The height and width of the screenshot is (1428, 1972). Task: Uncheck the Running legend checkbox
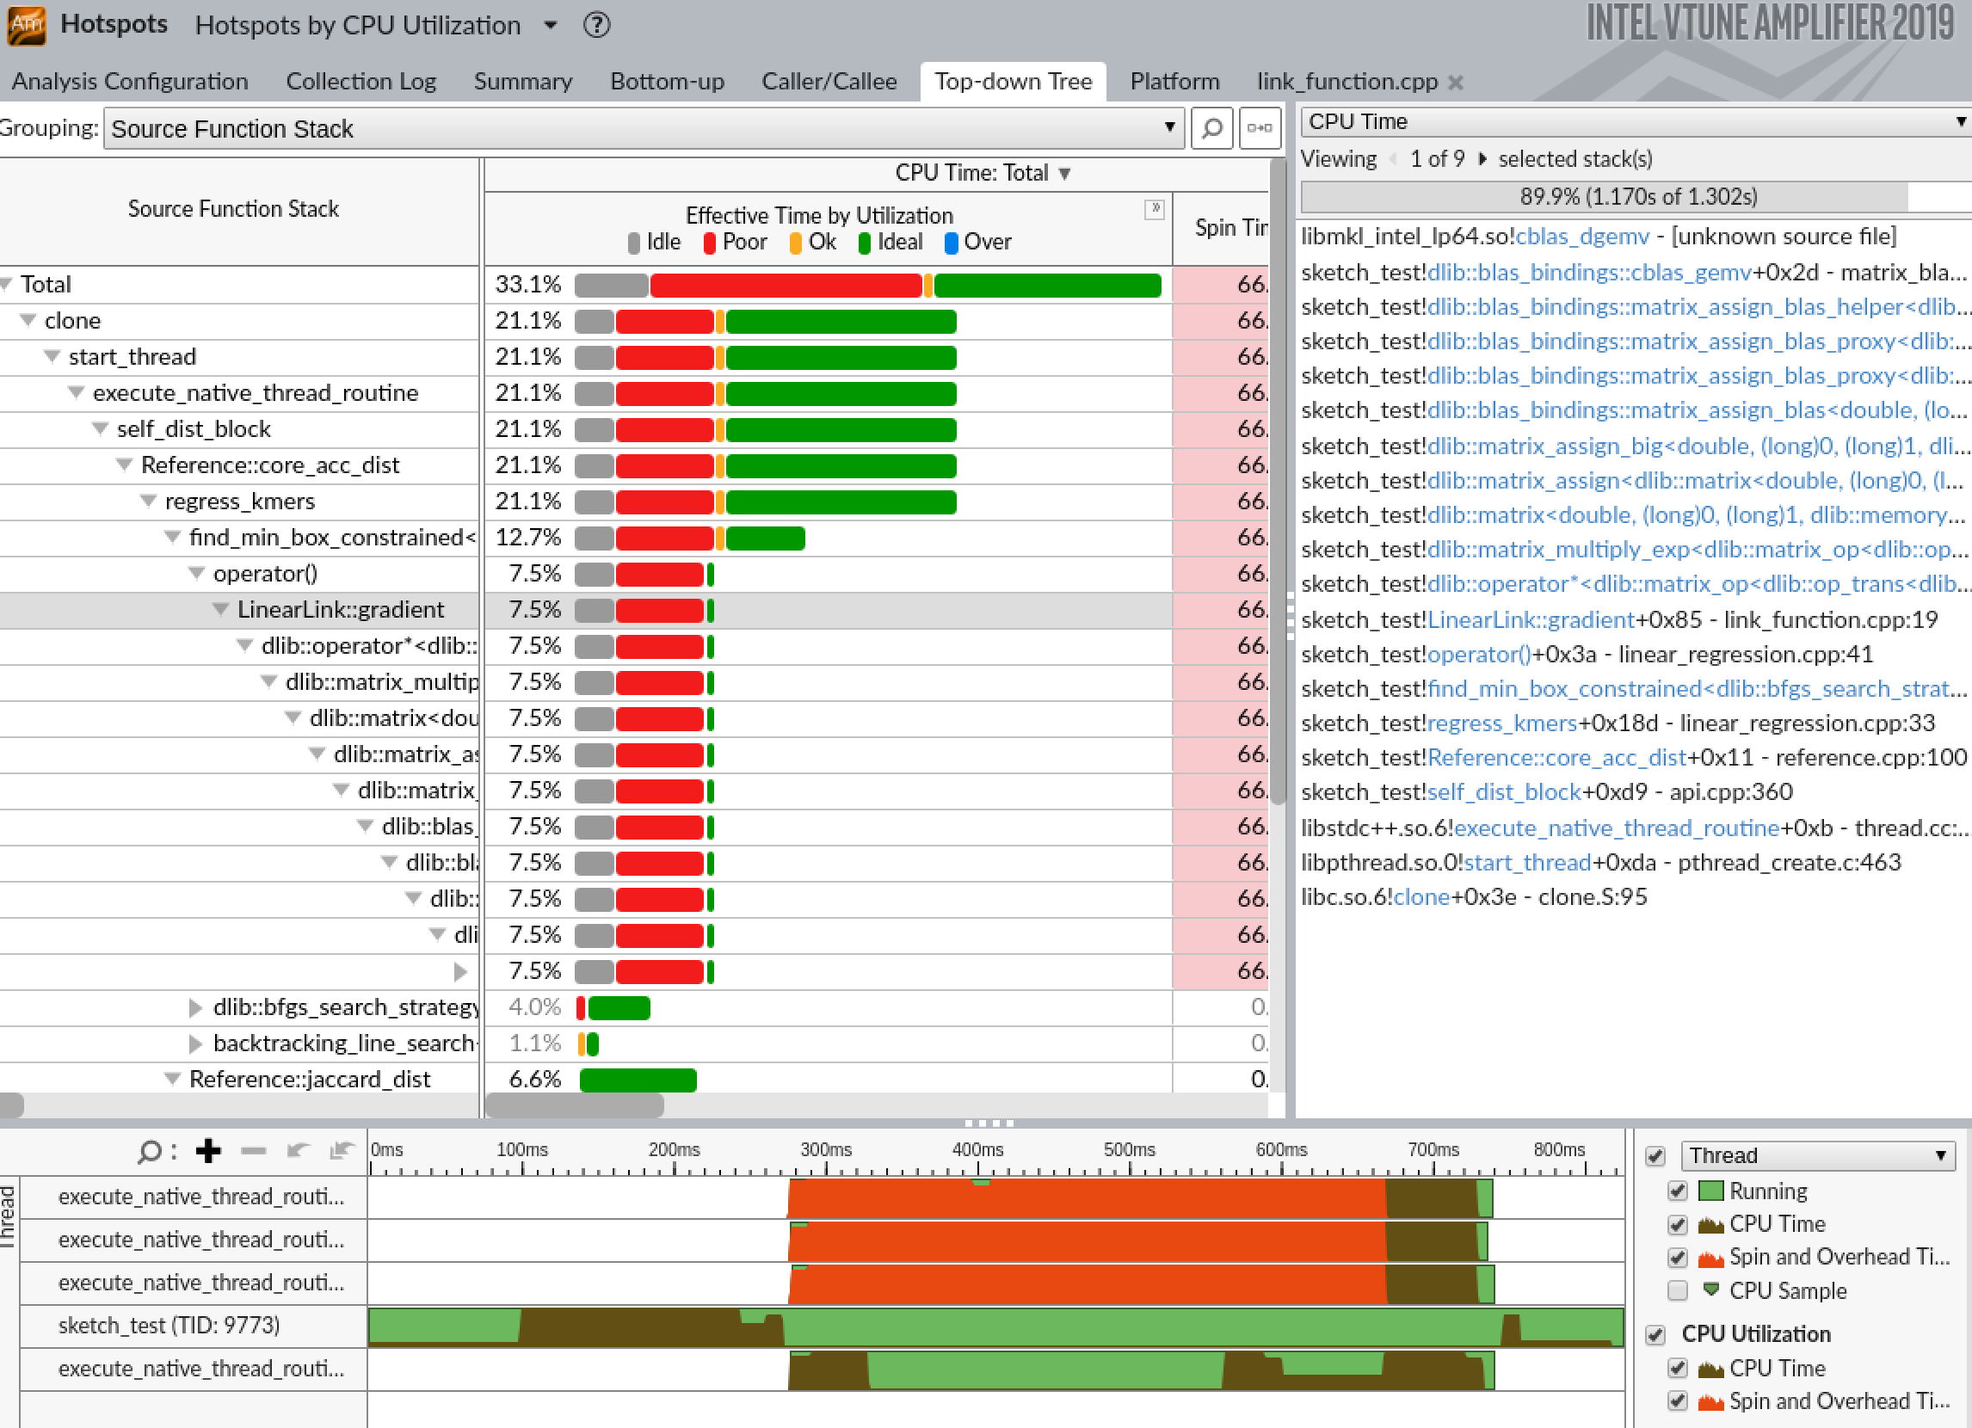point(1678,1191)
